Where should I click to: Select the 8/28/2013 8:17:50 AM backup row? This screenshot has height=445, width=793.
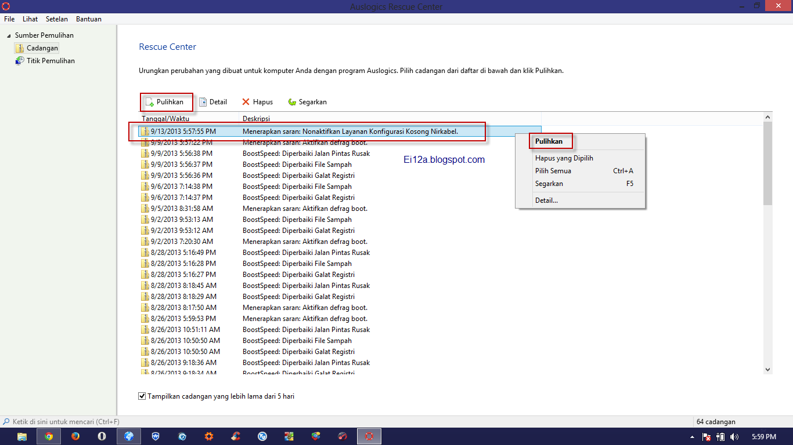(340, 308)
